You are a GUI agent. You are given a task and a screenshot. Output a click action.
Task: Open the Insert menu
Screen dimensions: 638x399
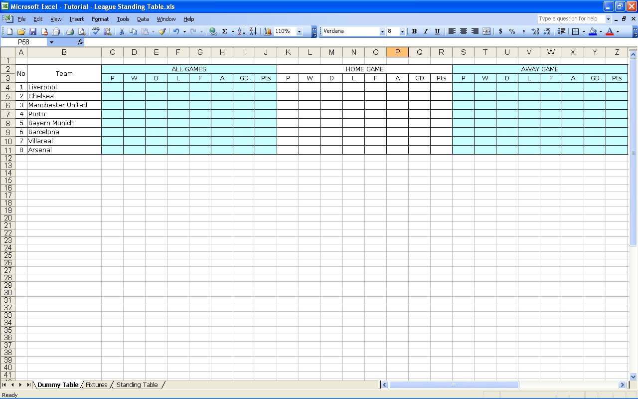click(76, 19)
